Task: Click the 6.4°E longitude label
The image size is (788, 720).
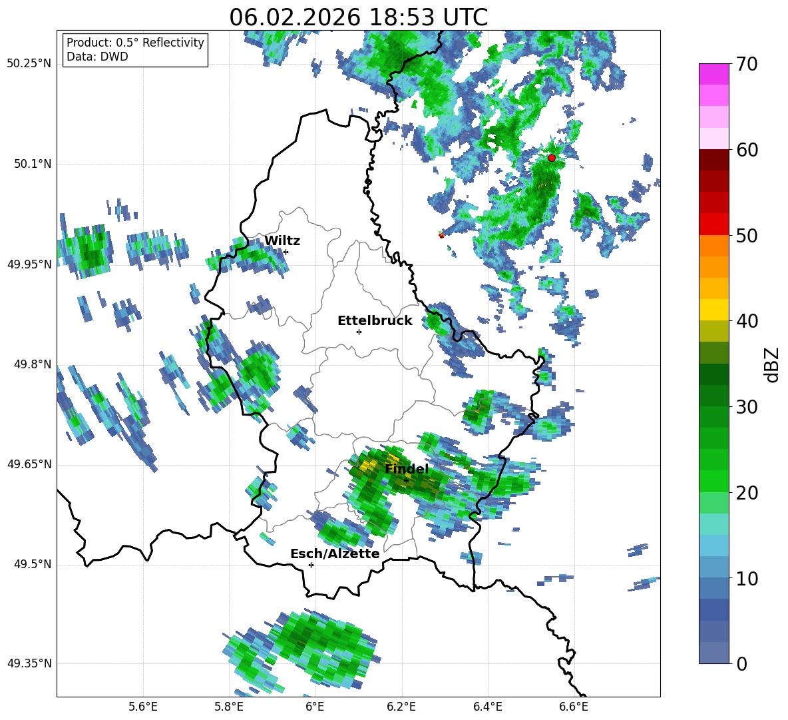Action: pos(487,707)
